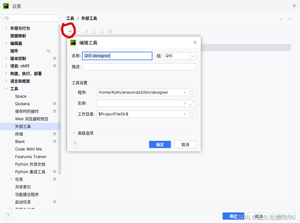
Task: Click the remove tool minus icon
Action: pos(78,31)
